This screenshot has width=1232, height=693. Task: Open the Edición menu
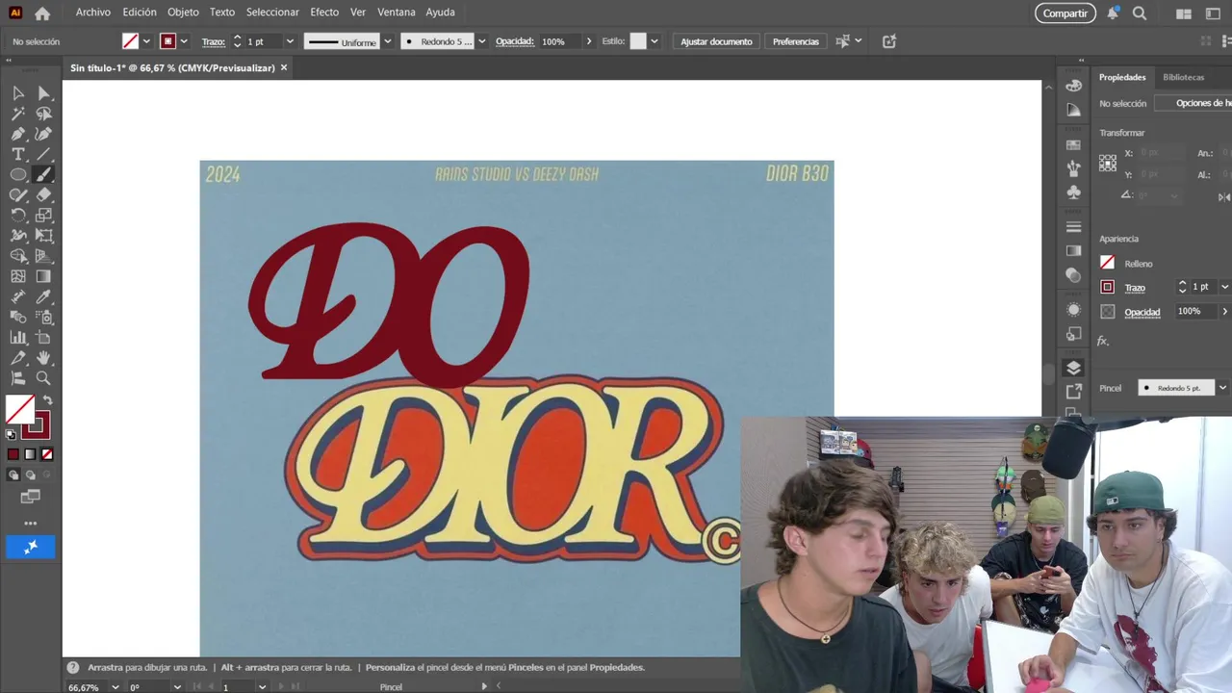click(140, 13)
